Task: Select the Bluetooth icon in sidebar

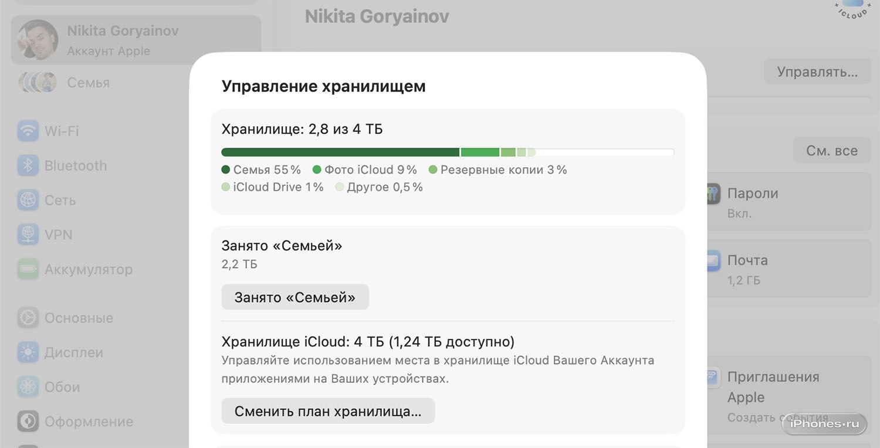Action: click(28, 165)
